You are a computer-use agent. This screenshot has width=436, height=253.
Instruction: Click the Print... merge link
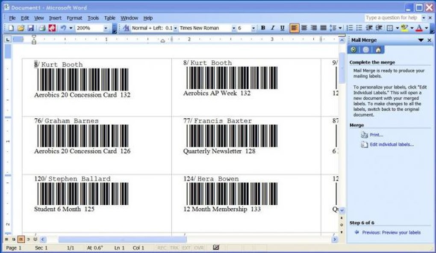[x=376, y=135]
